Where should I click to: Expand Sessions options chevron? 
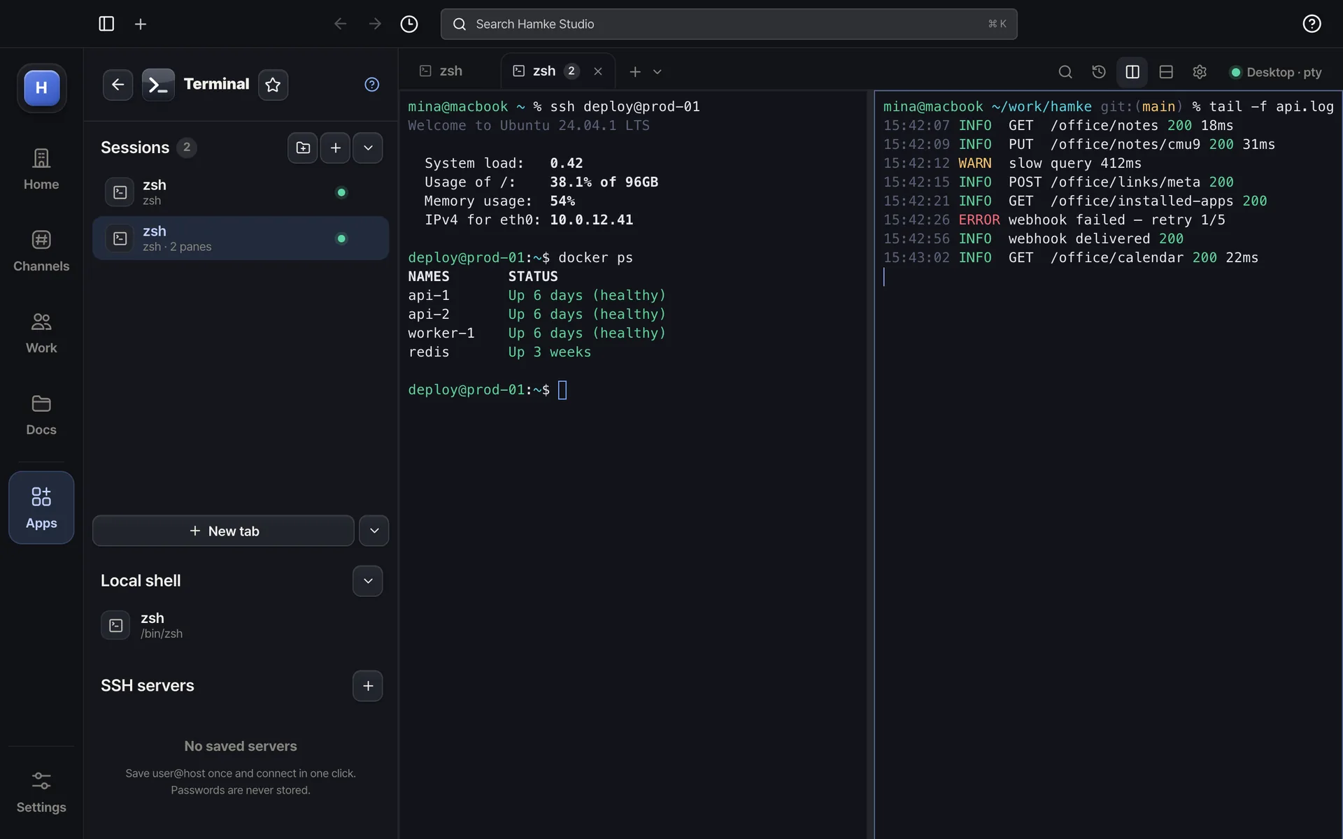point(368,148)
